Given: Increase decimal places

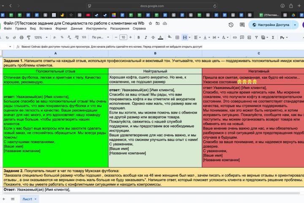Looking at the screenshot, I should (x=76, y=37).
